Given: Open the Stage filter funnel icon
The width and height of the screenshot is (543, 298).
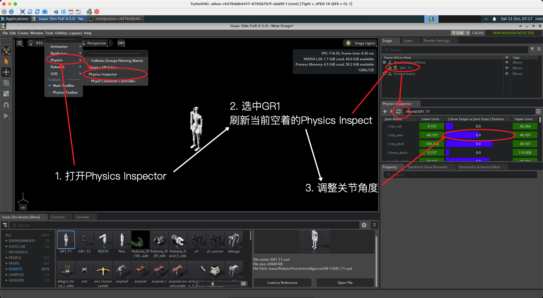Looking at the screenshot, I should (532, 49).
